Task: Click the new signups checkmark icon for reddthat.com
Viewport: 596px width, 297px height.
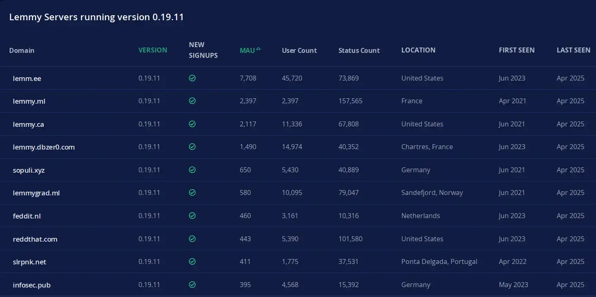Action: [192, 239]
